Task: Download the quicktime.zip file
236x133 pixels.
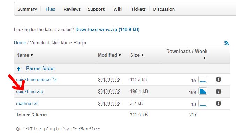Action: click(x=30, y=91)
